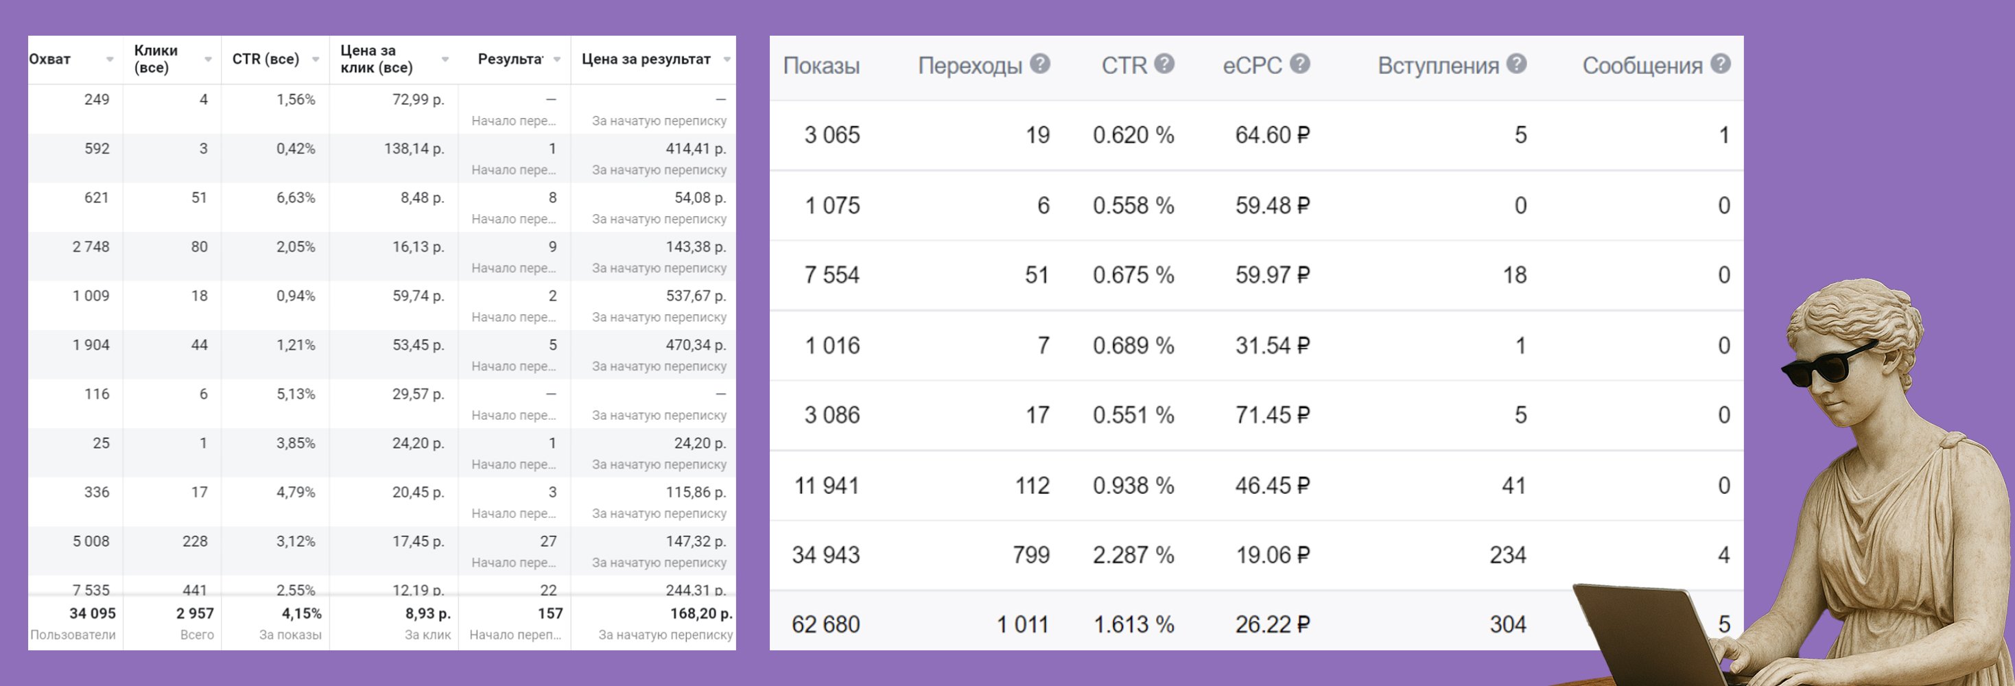This screenshot has width=2015, height=686.
Task: Select the 799 Переходы cell
Action: (1030, 556)
